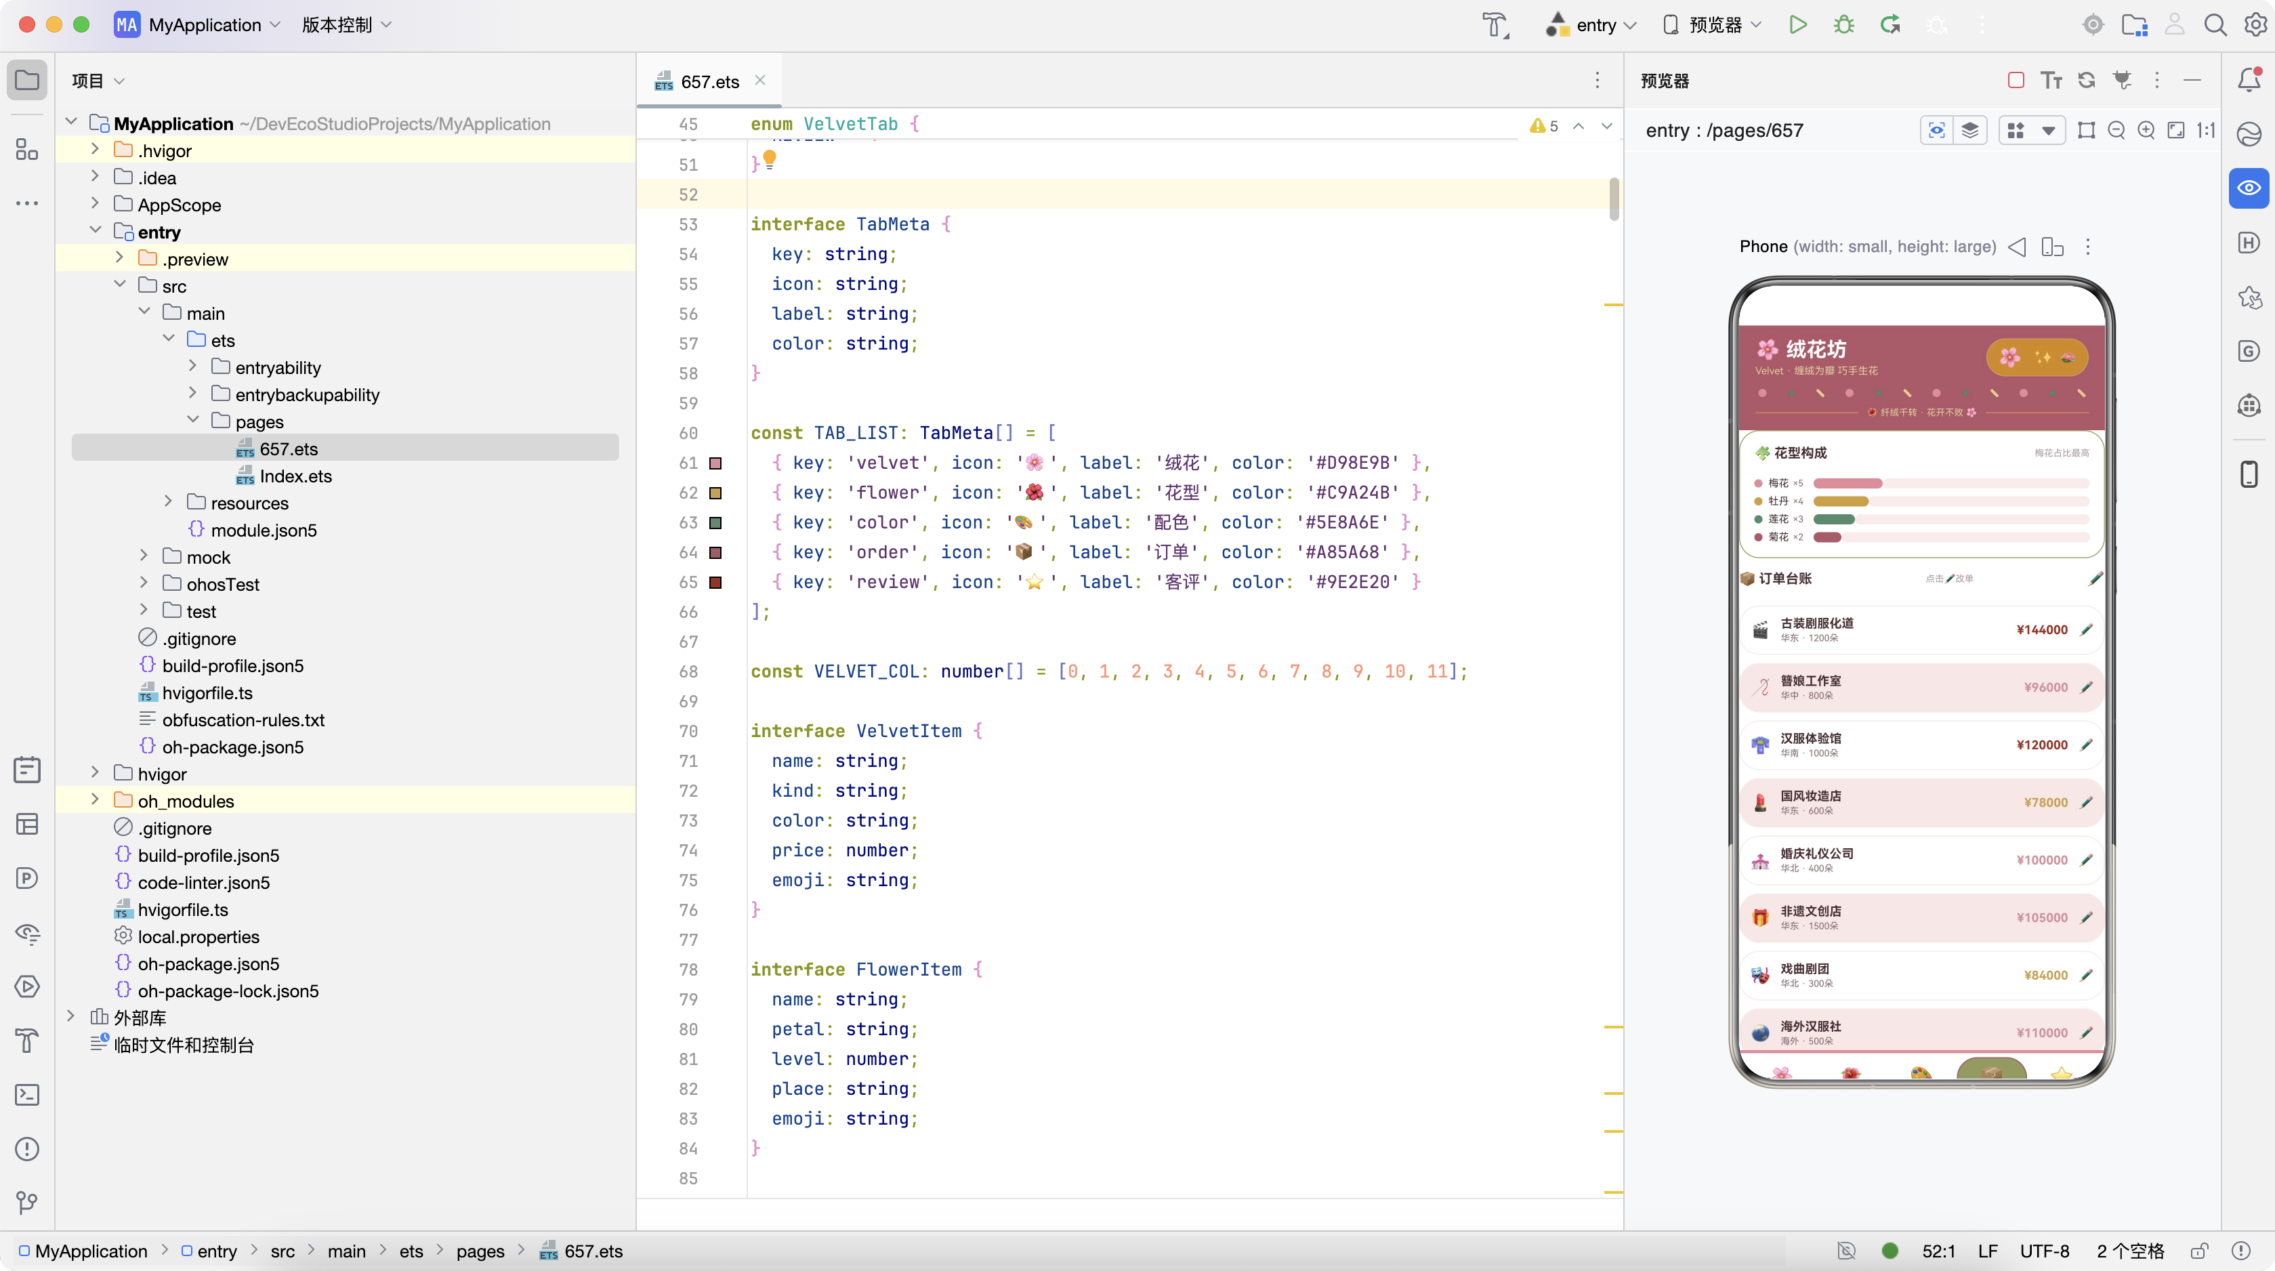Open the Terminal tool window icon
The image size is (2275, 1271).
pyautogui.click(x=27, y=1094)
